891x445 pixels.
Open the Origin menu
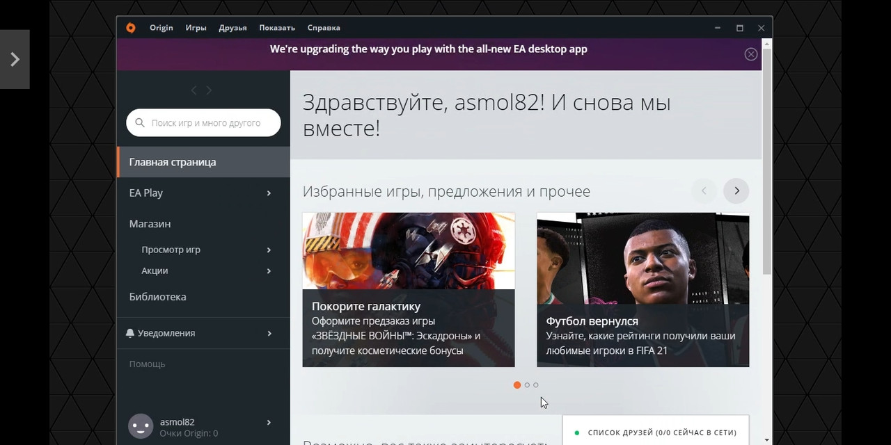161,28
